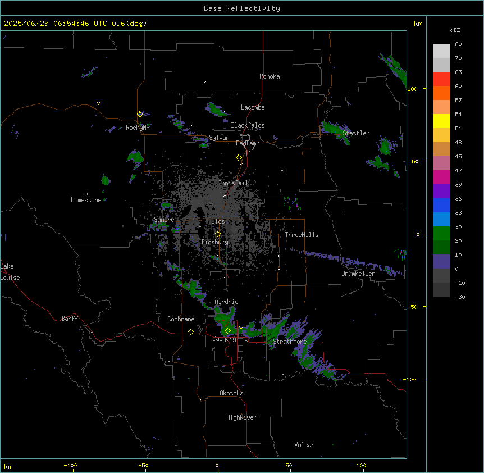This screenshot has height=473, width=484.
Task: Click the Calgary city label
Action: pyautogui.click(x=224, y=339)
